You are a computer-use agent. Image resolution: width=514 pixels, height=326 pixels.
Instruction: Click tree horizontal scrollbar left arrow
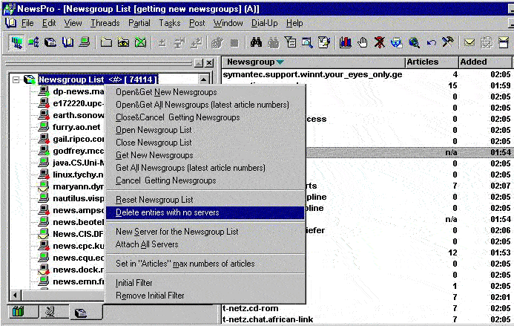pos(15,296)
